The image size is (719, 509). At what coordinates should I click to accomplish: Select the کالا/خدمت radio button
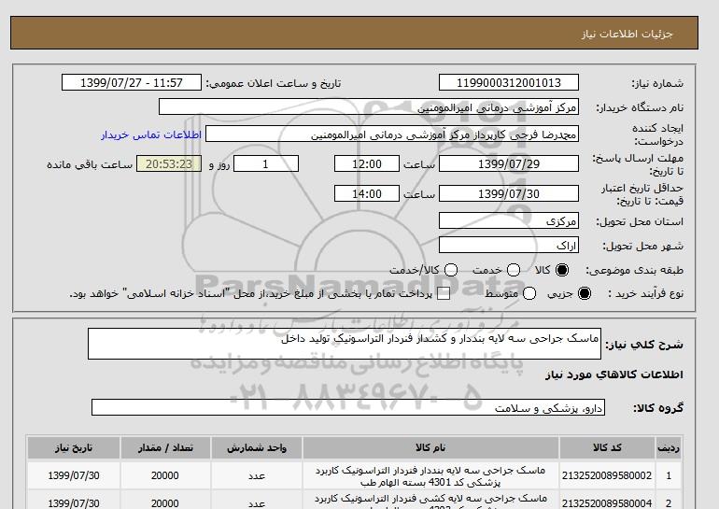[x=451, y=270]
